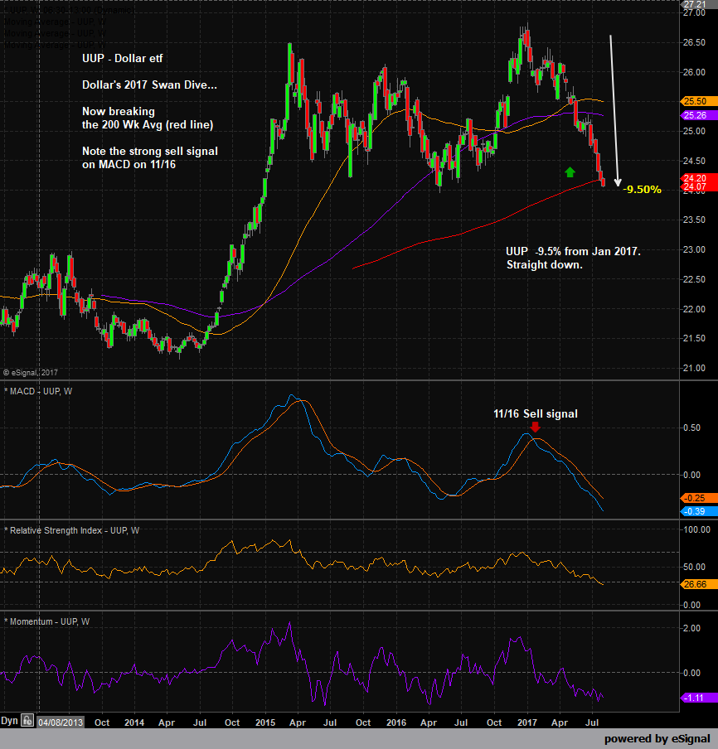Select the 'UUP -9.5% from Jan 2017' annotation

pos(573,258)
